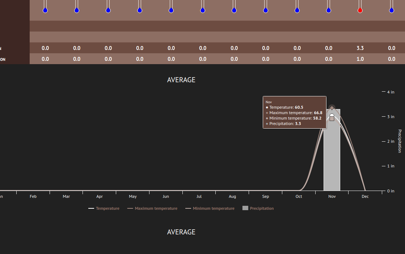
Task: Select the 3.3 value in table
Action: coord(360,48)
